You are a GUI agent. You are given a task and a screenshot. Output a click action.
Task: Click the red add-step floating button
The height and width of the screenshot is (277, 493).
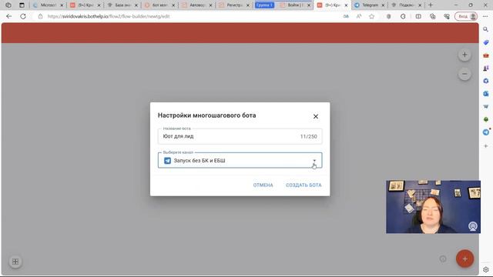pos(464,259)
